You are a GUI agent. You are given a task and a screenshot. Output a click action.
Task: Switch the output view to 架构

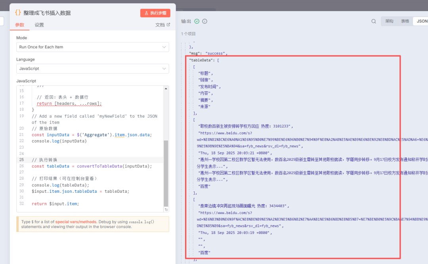coord(390,21)
